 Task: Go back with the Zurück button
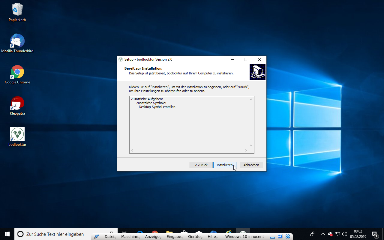(x=201, y=165)
